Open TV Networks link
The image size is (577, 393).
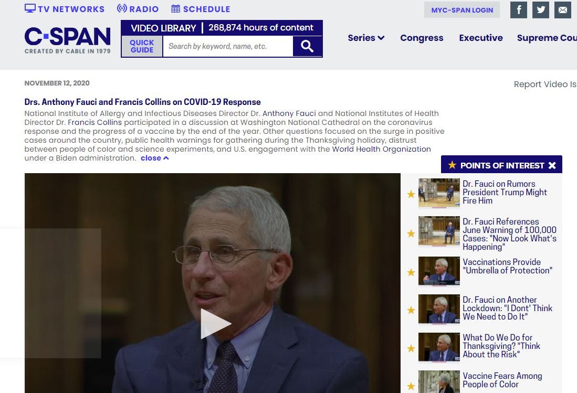[x=65, y=9]
